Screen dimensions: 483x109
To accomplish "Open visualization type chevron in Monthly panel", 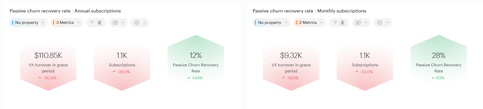I will pos(366,23).
